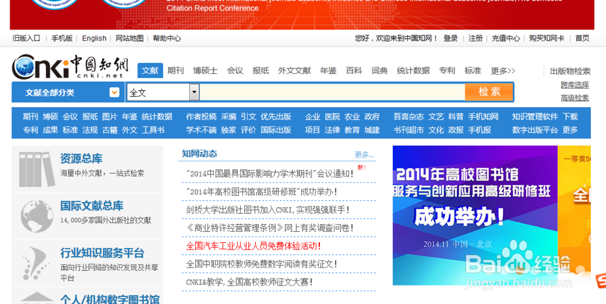Open the 行业知识服务平台 icon
Image resolution: width=606 pixels, height=304 pixels.
pos(36,263)
